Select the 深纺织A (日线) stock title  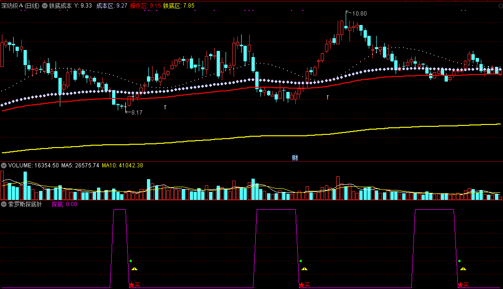[20, 6]
